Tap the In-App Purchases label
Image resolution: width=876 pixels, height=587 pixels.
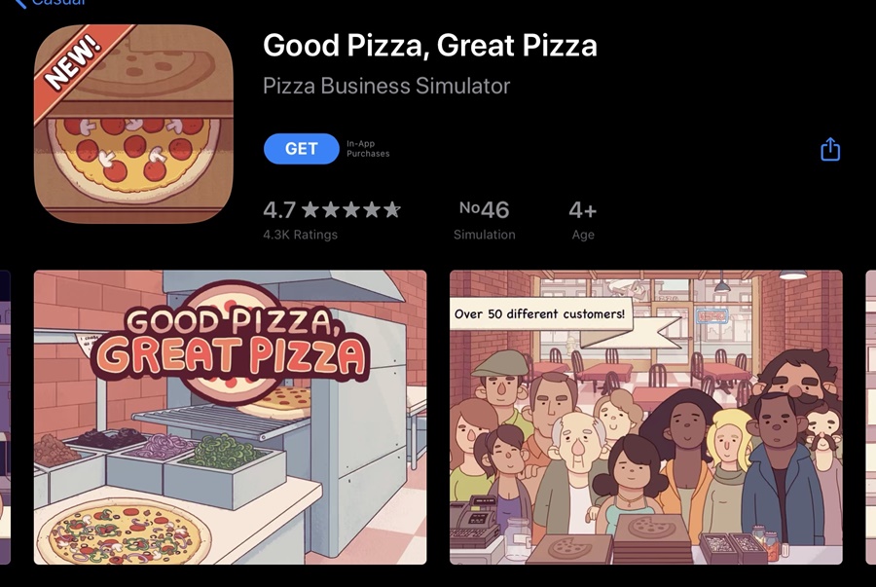pos(368,149)
